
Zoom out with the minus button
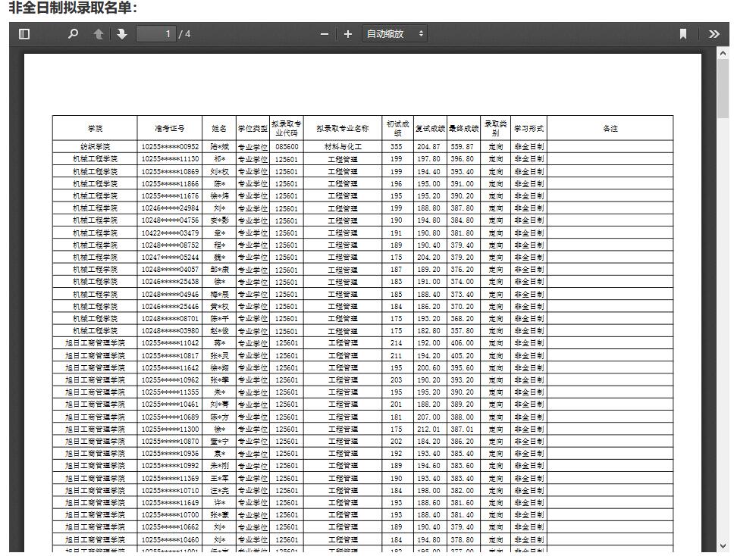pyautogui.click(x=325, y=34)
